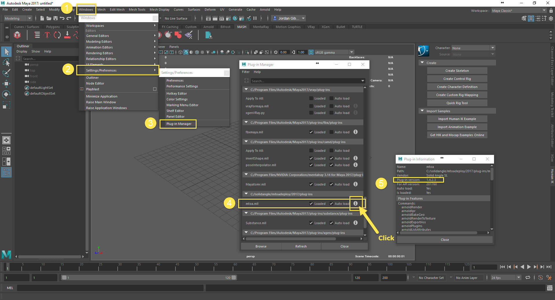
Task: Open animation preferences running-man icon
Action: click(549, 277)
